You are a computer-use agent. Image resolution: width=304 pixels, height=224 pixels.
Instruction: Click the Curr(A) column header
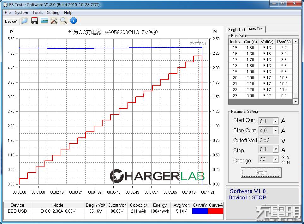tap(250, 42)
